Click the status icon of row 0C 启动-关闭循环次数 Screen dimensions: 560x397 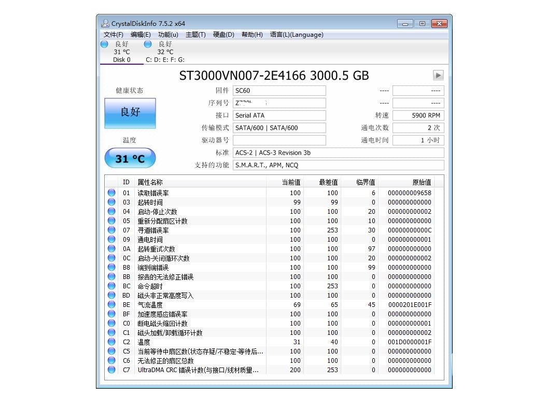[x=111, y=258]
